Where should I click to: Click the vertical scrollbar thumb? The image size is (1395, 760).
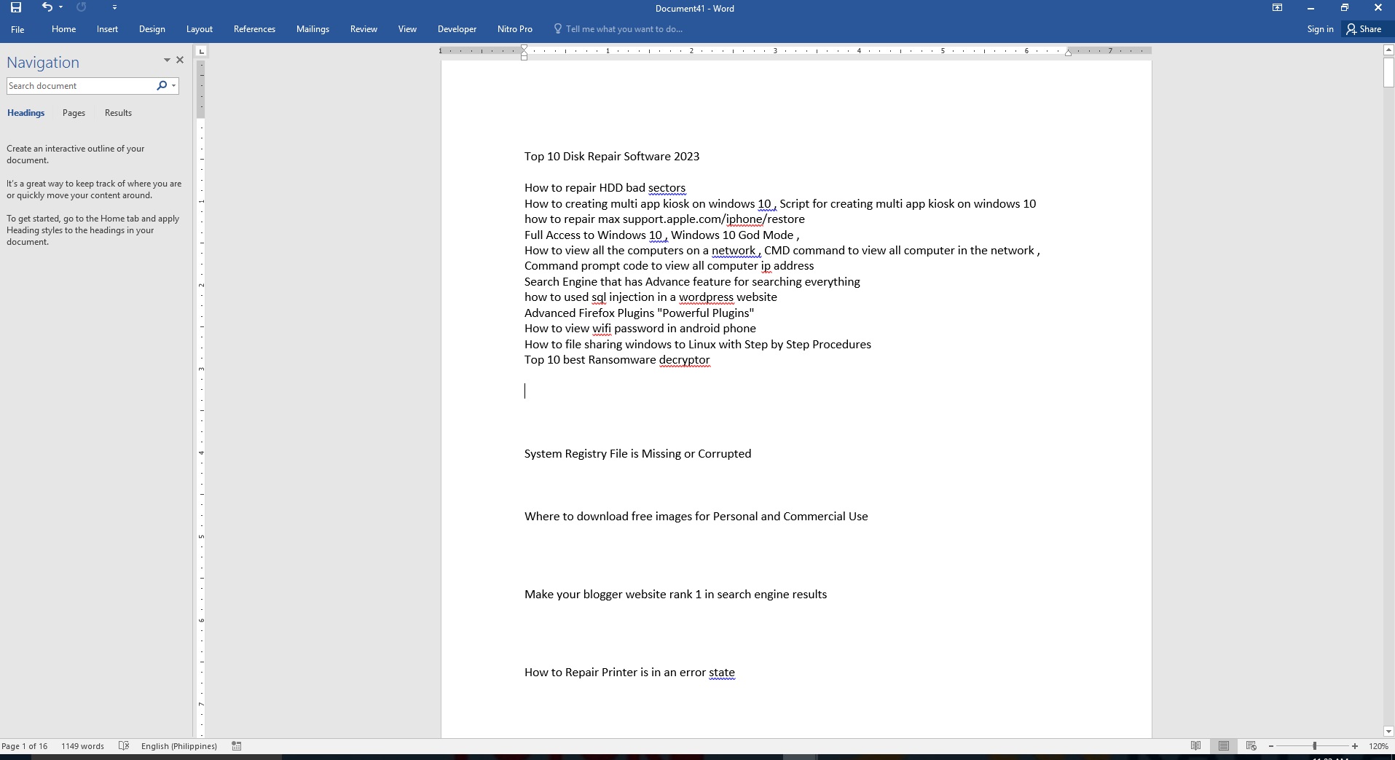click(1388, 72)
